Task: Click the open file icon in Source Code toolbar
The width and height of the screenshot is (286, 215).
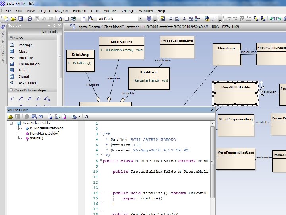Action: click(x=11, y=117)
